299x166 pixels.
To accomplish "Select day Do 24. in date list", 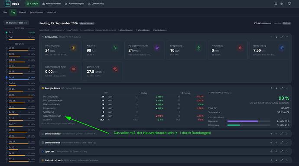I will tap(20, 83).
